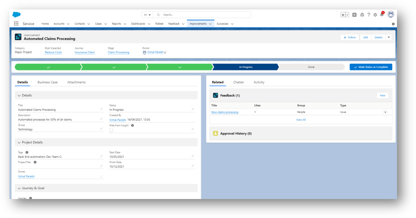416x218 pixels.
Task: Open the App Launcher grid icon
Action: pos(16,24)
